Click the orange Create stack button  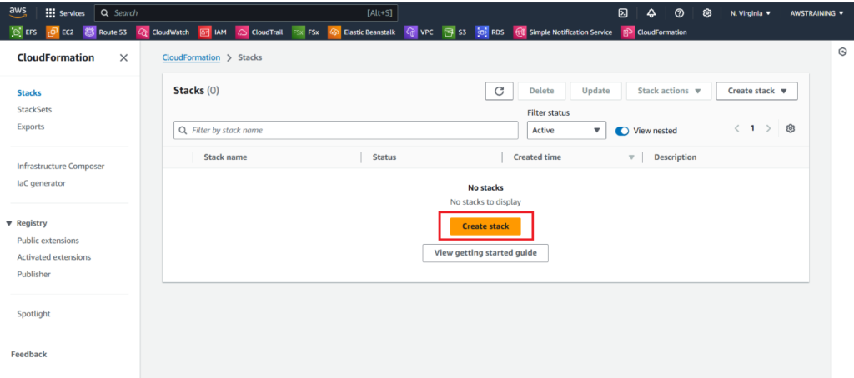[485, 226]
